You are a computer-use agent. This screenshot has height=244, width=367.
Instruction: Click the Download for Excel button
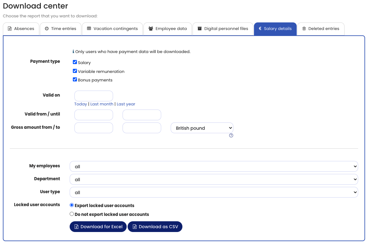(98, 227)
